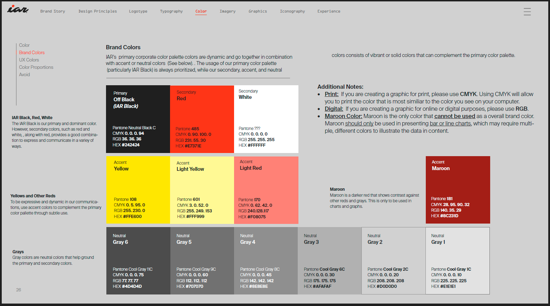Viewport: 550px width, 306px height.
Task: Click HEX #FFFFFF value
Action: [252, 145]
